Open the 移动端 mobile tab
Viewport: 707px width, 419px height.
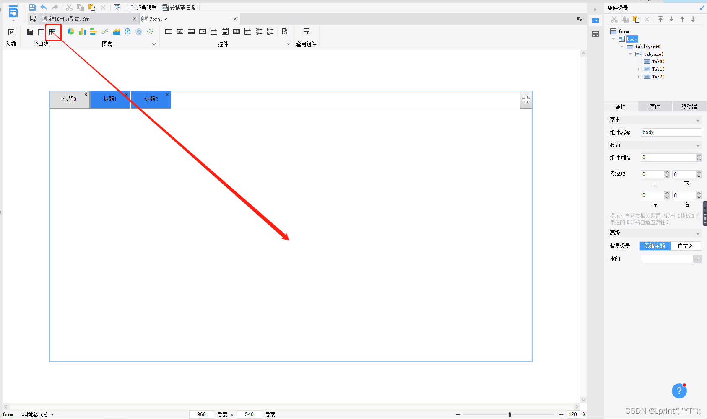(689, 106)
